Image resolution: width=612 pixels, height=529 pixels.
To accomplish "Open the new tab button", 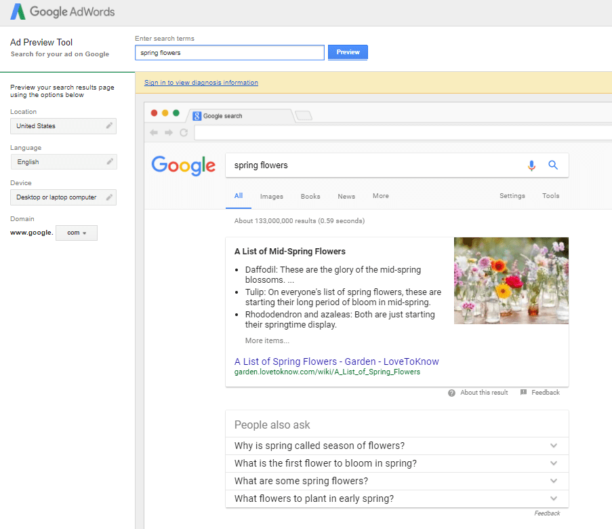I will click(x=304, y=116).
